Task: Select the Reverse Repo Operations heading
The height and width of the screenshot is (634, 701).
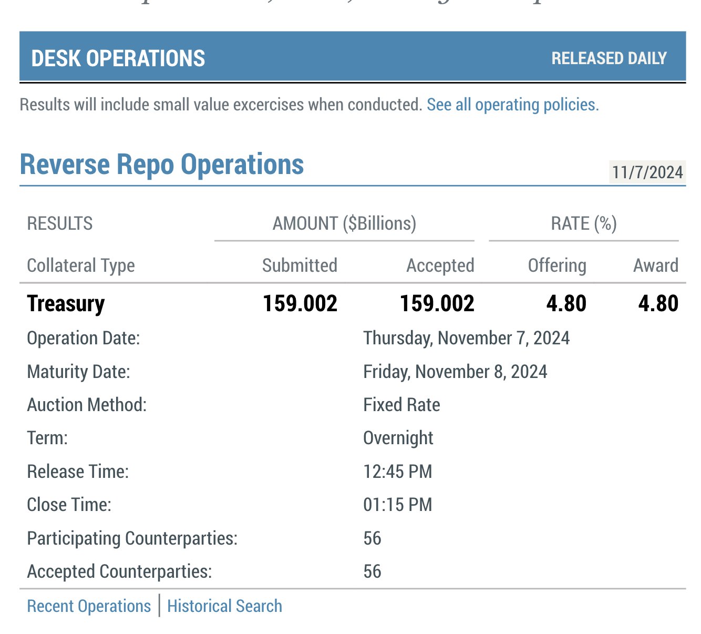Action: tap(162, 165)
